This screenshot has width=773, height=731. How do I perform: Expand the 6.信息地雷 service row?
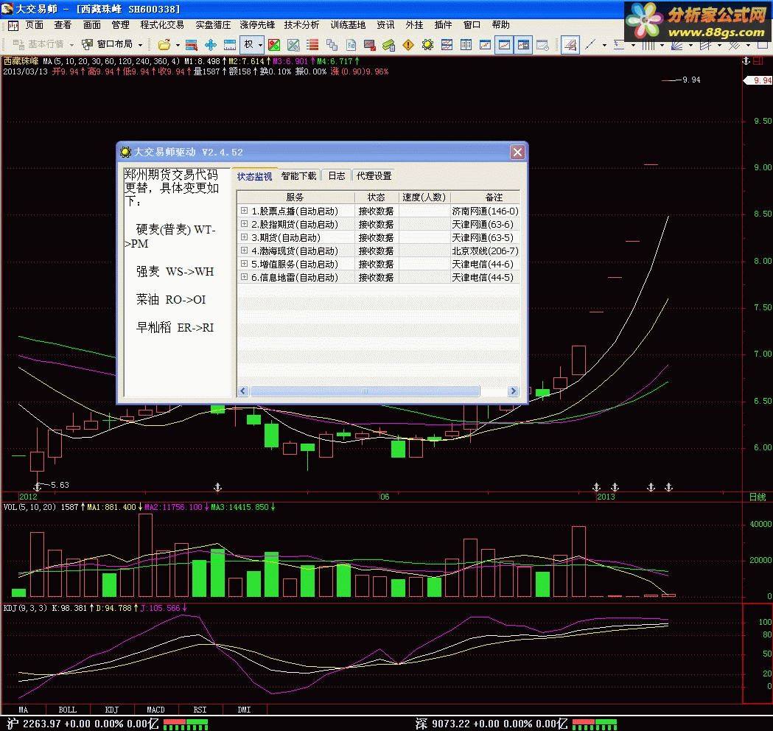pyautogui.click(x=244, y=277)
